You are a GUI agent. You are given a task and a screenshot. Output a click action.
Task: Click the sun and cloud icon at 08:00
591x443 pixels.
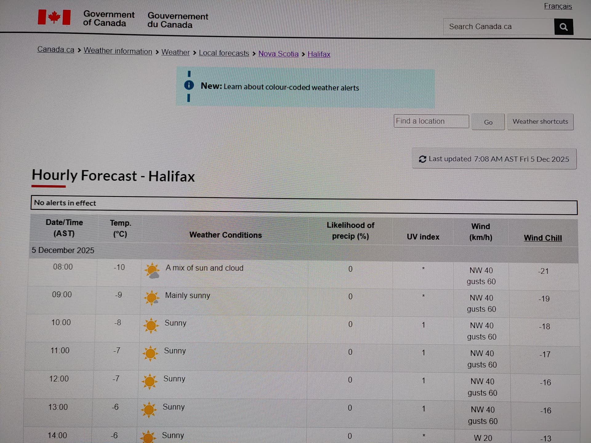click(x=152, y=271)
